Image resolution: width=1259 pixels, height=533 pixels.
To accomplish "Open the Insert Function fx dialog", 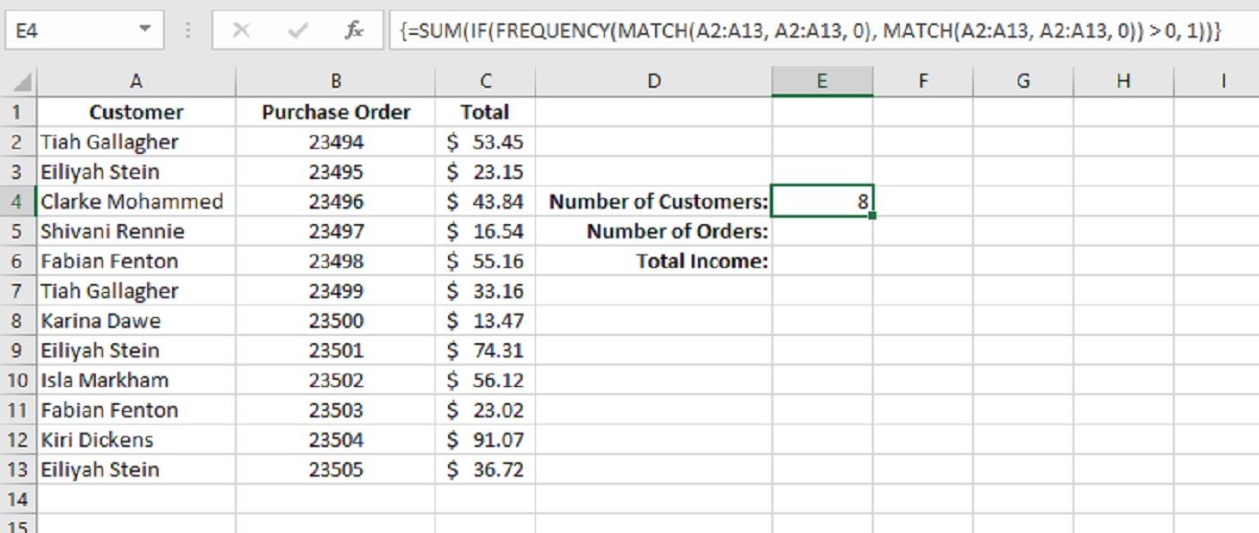I will [354, 30].
